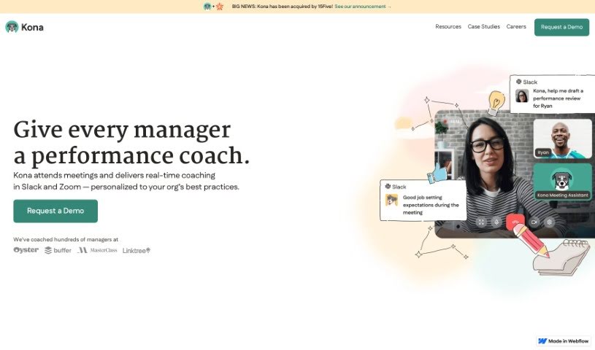Click the pencil illustration icon
Image resolution: width=595 pixels, height=350 pixels.
pos(531,240)
